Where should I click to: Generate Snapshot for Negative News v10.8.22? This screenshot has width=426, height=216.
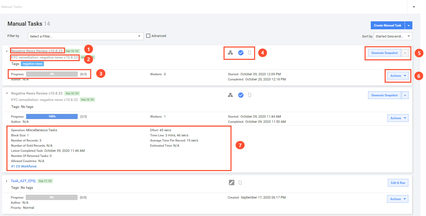coord(384,95)
